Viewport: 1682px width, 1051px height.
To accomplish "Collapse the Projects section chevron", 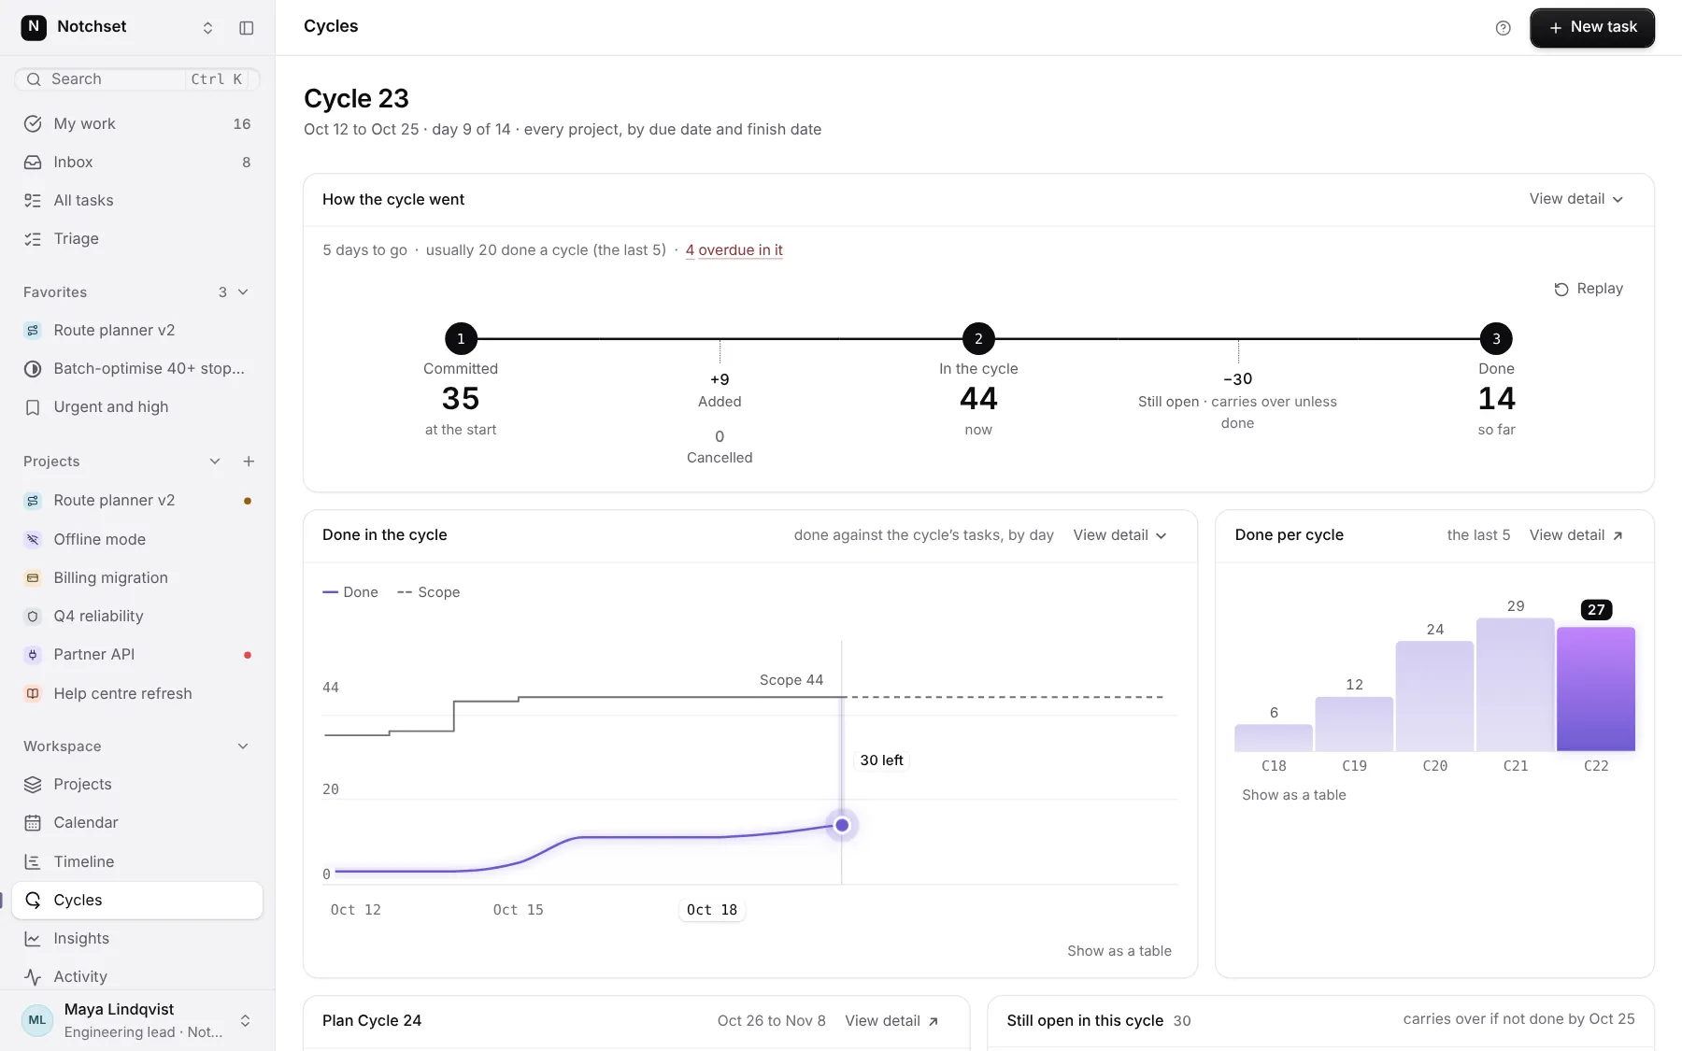I will [x=215, y=462].
